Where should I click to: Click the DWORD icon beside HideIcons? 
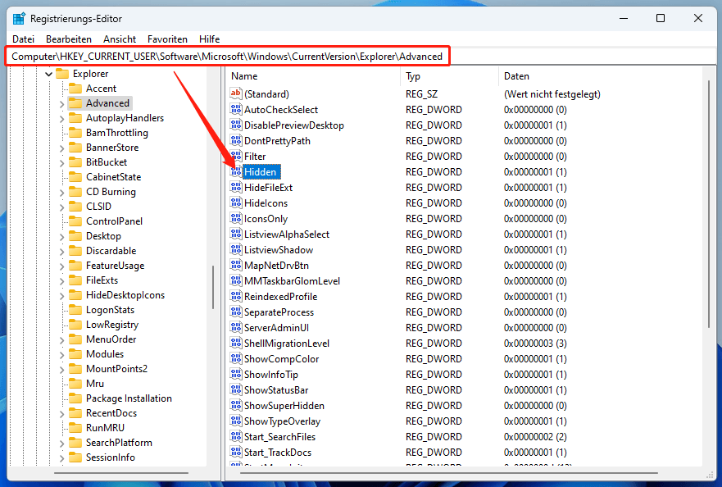click(236, 203)
